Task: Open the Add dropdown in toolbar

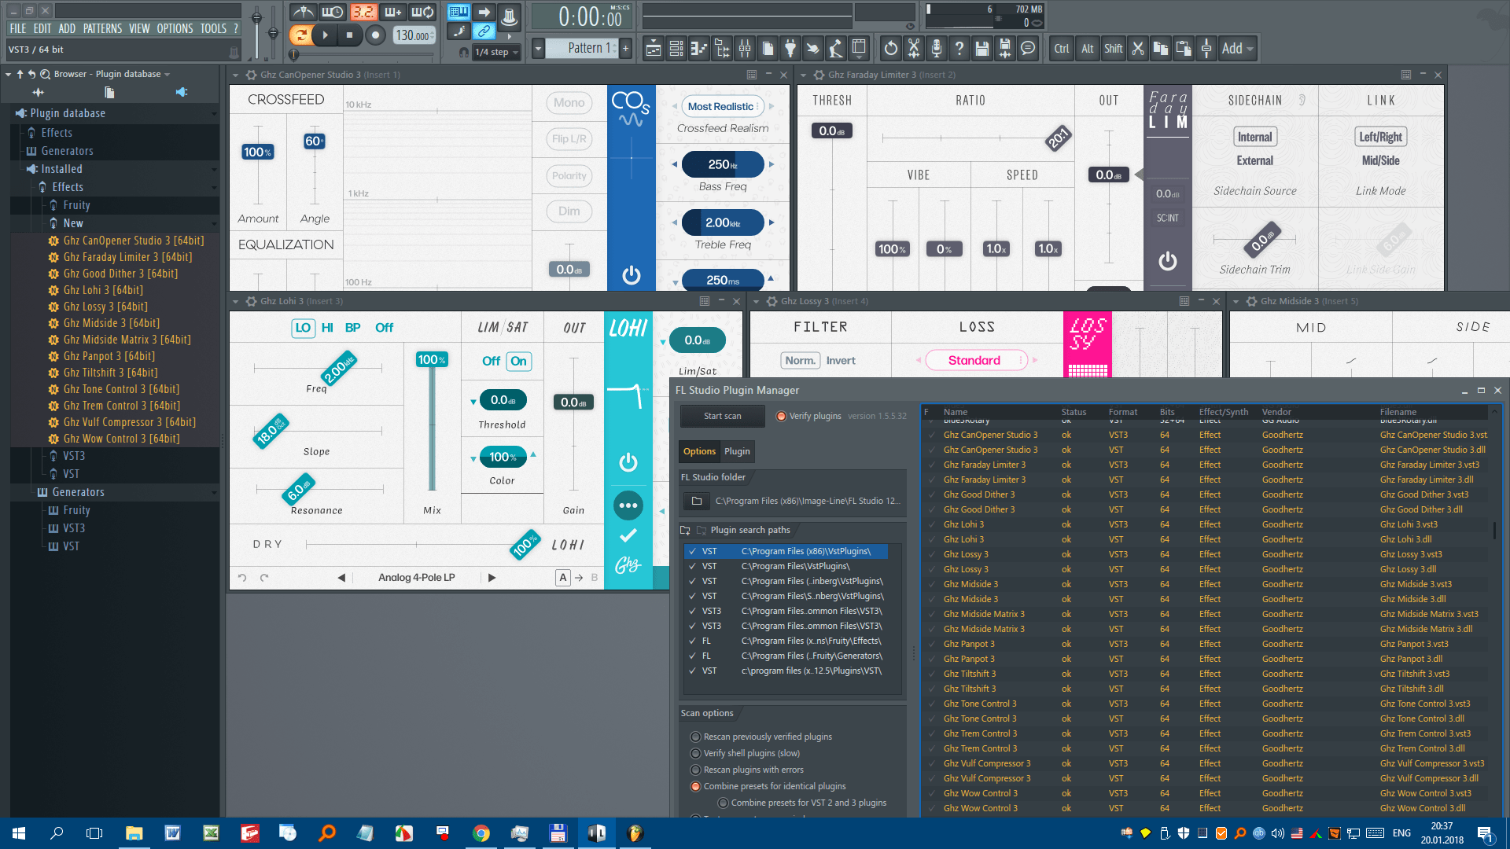Action: click(1237, 49)
